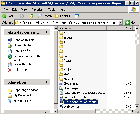
Task: Select the ko folder
Action: point(63,56)
